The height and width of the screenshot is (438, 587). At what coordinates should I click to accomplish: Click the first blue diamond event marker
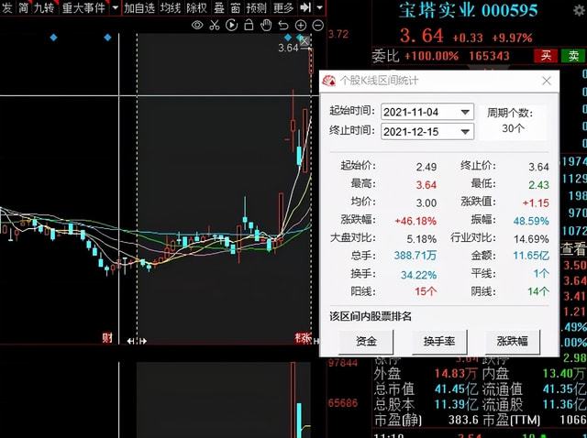click(53, 38)
